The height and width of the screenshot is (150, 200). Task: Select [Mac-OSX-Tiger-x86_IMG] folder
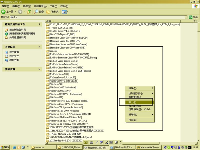point(62,34)
